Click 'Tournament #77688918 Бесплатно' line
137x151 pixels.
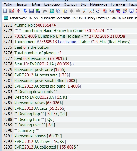(72, 42)
